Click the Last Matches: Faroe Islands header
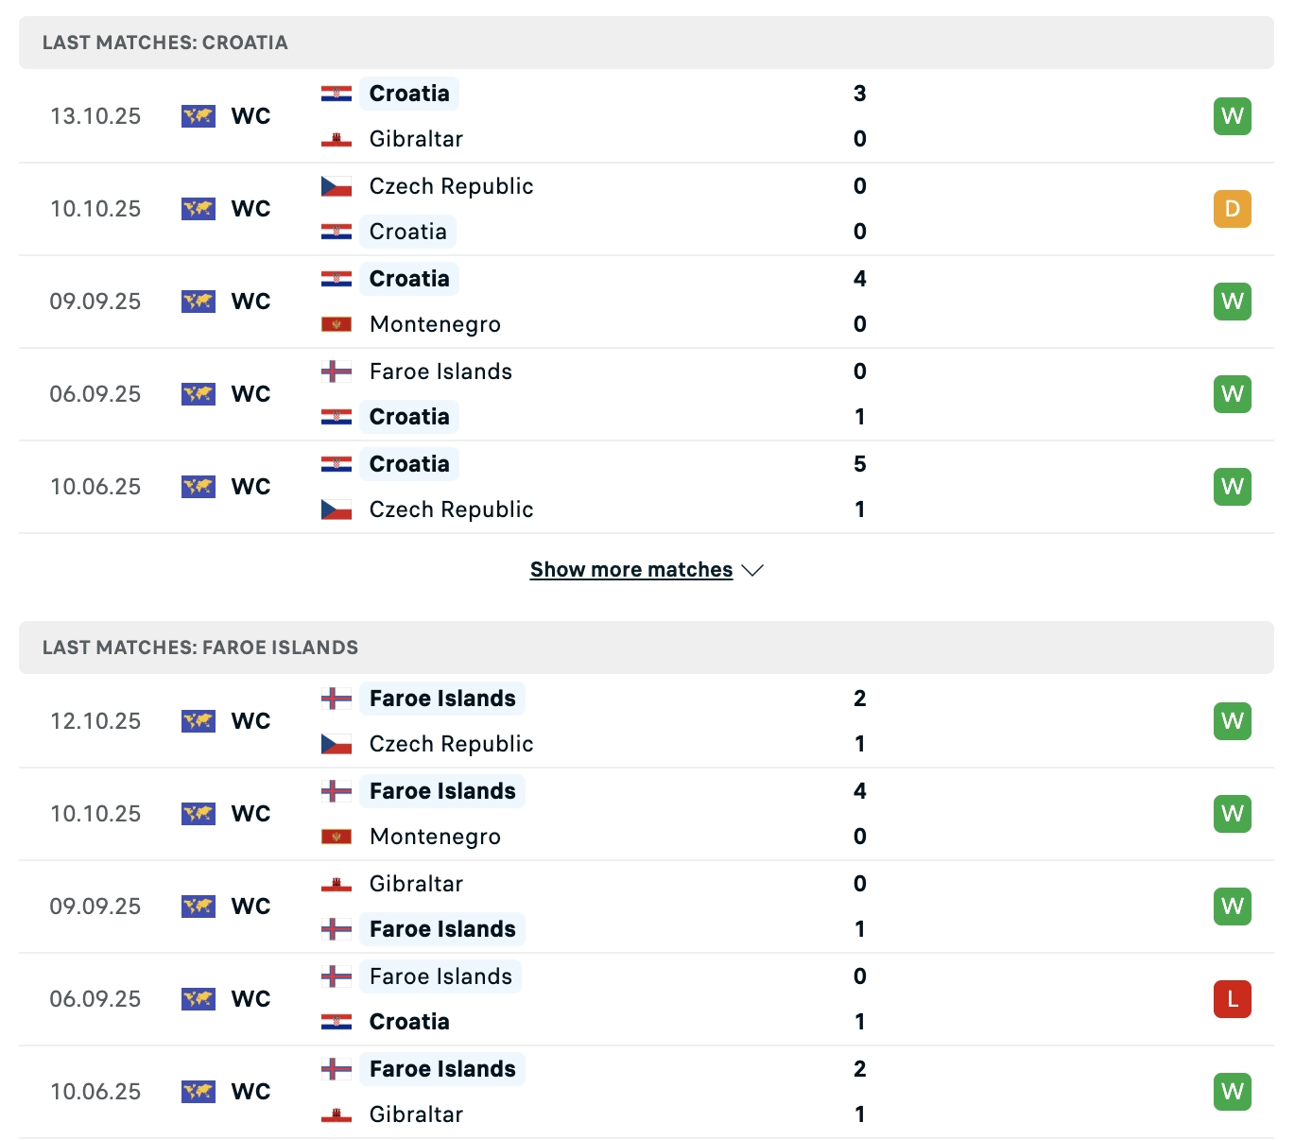Image resolution: width=1295 pixels, height=1140 pixels. (200, 648)
